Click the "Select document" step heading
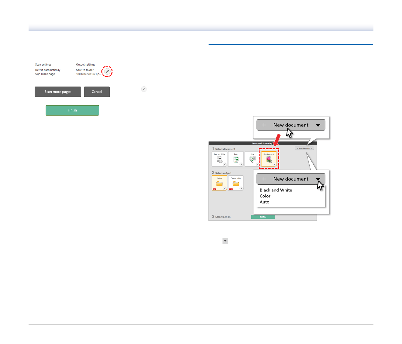This screenshot has height=344, width=402. point(225,149)
